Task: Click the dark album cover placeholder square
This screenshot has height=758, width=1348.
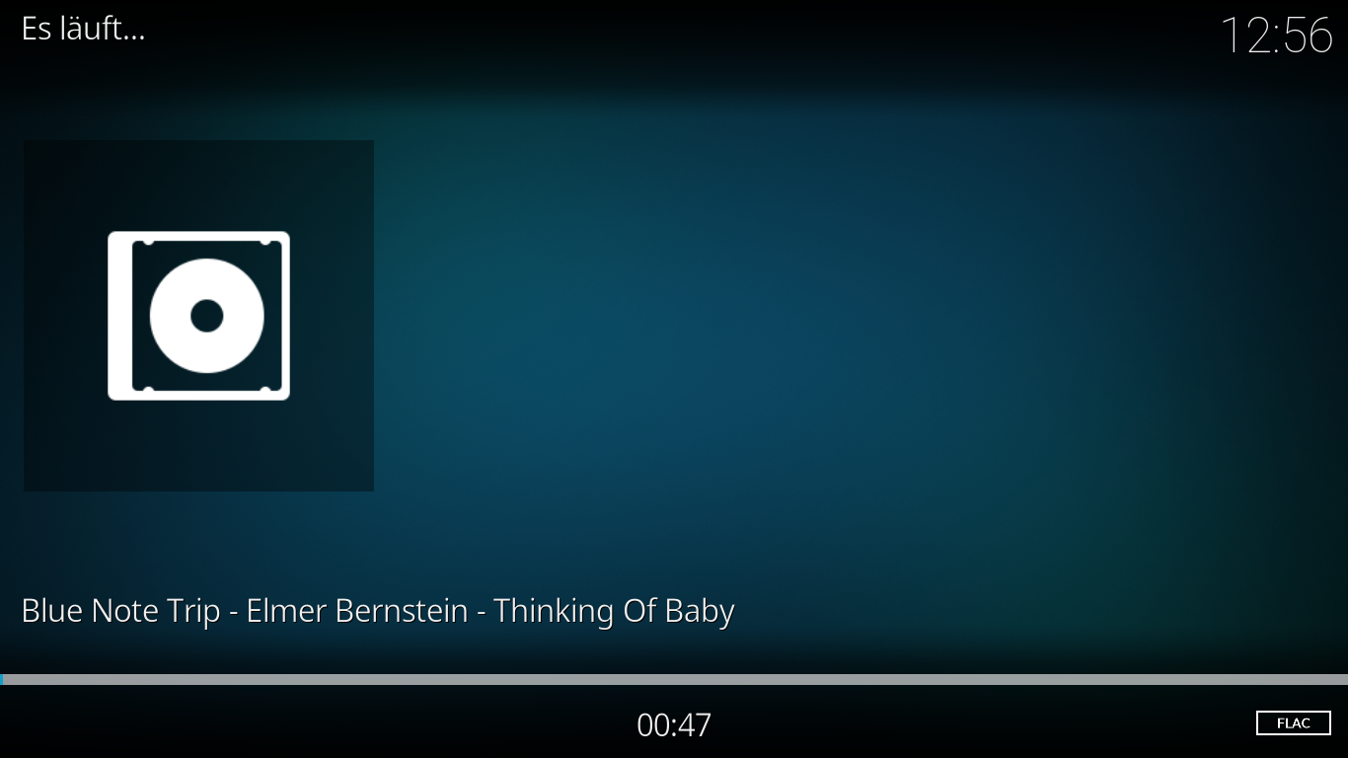Action: click(198, 316)
